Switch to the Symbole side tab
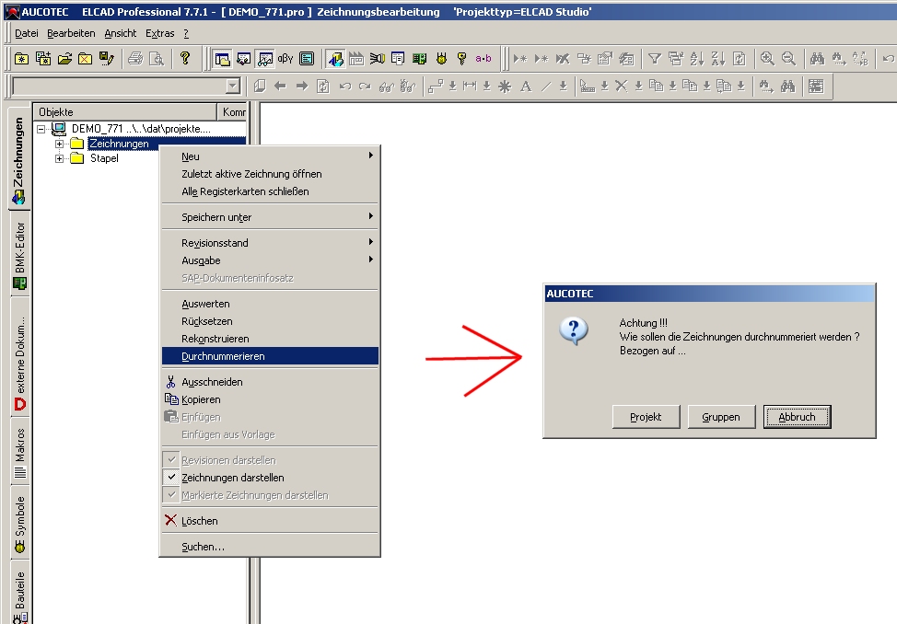 point(20,523)
